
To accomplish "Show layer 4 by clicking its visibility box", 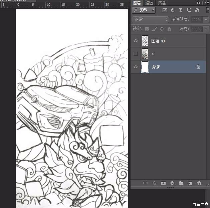I will point(135,54).
